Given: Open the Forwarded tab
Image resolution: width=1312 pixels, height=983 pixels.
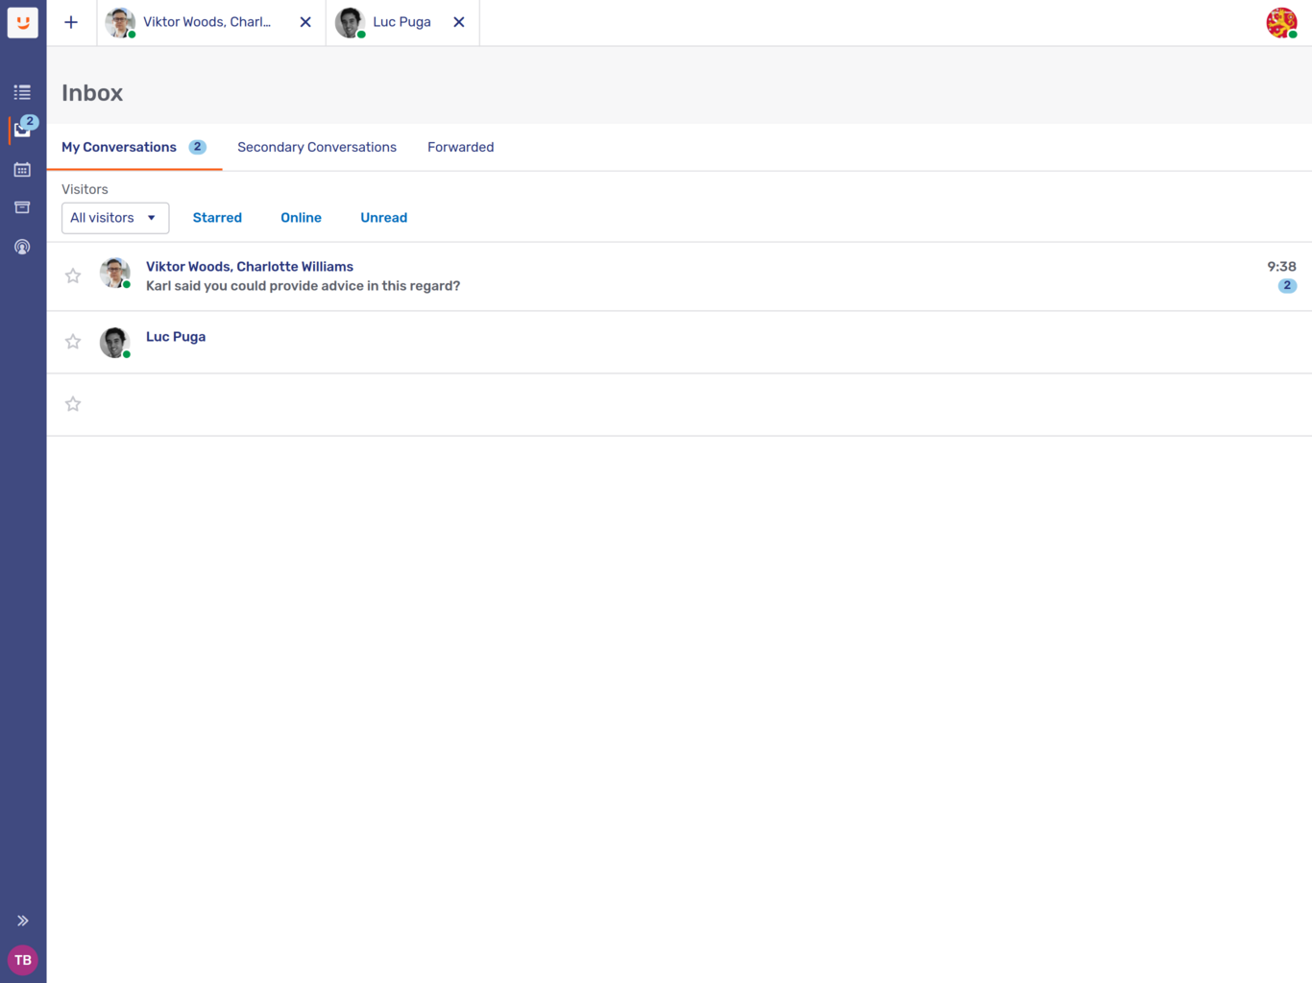Looking at the screenshot, I should click(x=460, y=147).
